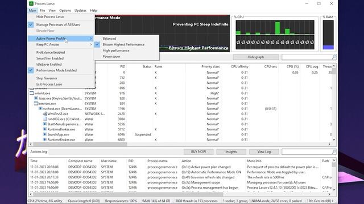Open the File menu
The width and height of the screenshot is (364, 204).
click(42, 10)
